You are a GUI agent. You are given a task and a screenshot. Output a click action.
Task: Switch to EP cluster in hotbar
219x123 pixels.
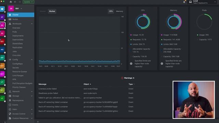tap(2, 17)
